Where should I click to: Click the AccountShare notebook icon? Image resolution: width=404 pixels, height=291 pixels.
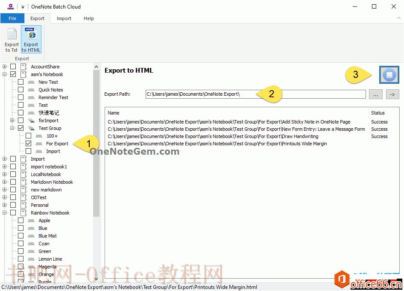[x=23, y=67]
